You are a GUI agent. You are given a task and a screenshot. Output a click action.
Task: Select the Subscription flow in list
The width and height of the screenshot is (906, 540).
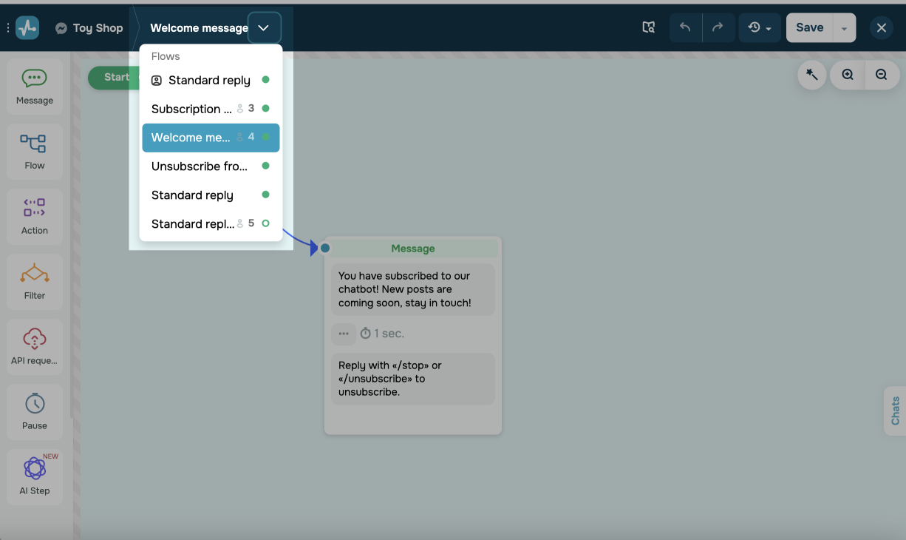(x=211, y=109)
